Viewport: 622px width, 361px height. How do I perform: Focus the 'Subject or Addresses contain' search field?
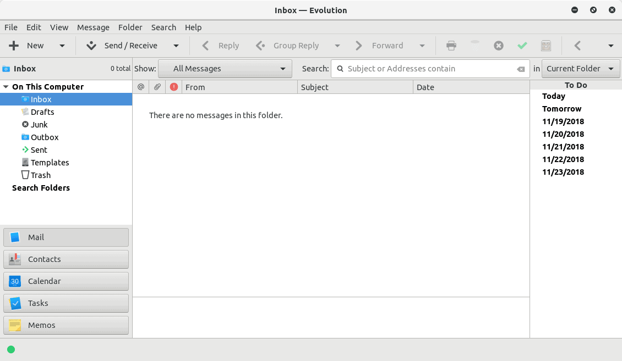[430, 69]
